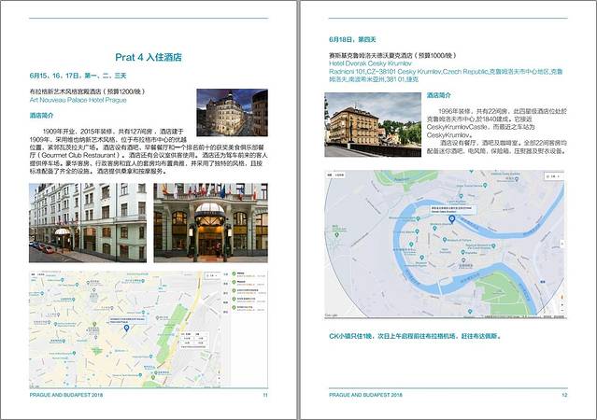597x420 pixels.
Task: Click the "Prat 4 入住酒店" title
Action: (149, 57)
